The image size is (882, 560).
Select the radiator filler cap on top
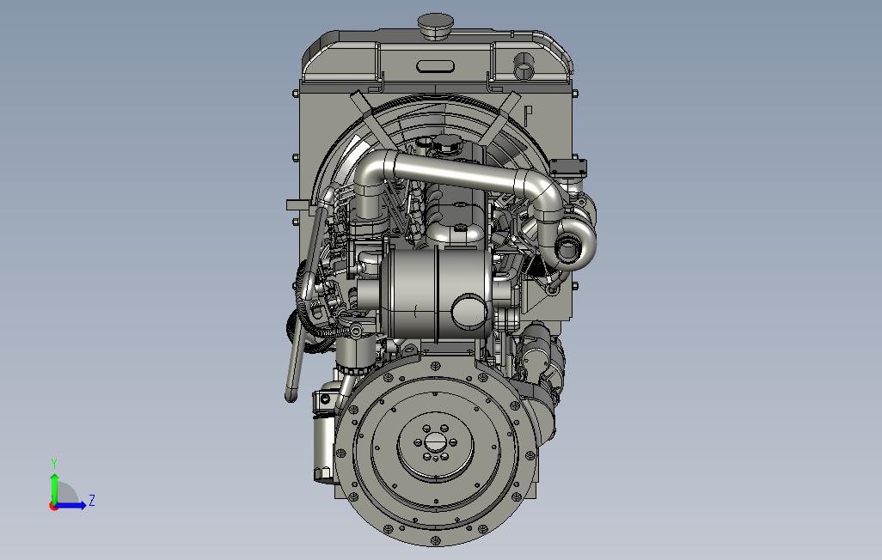(435, 27)
